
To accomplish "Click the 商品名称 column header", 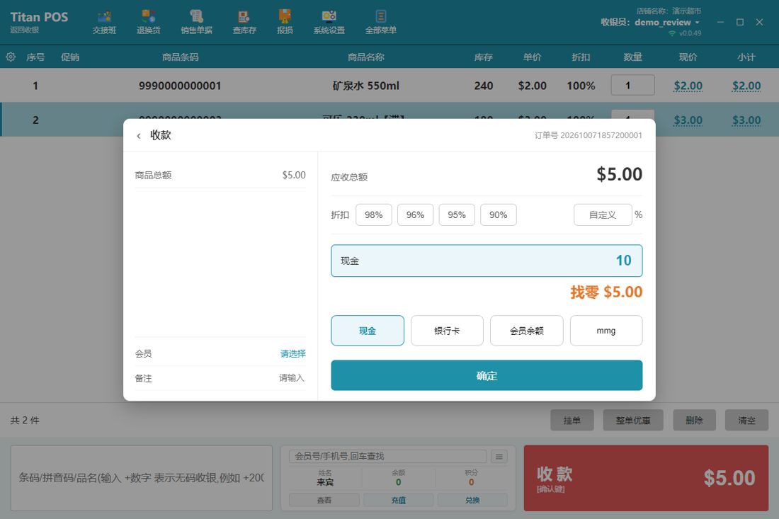I will point(365,57).
